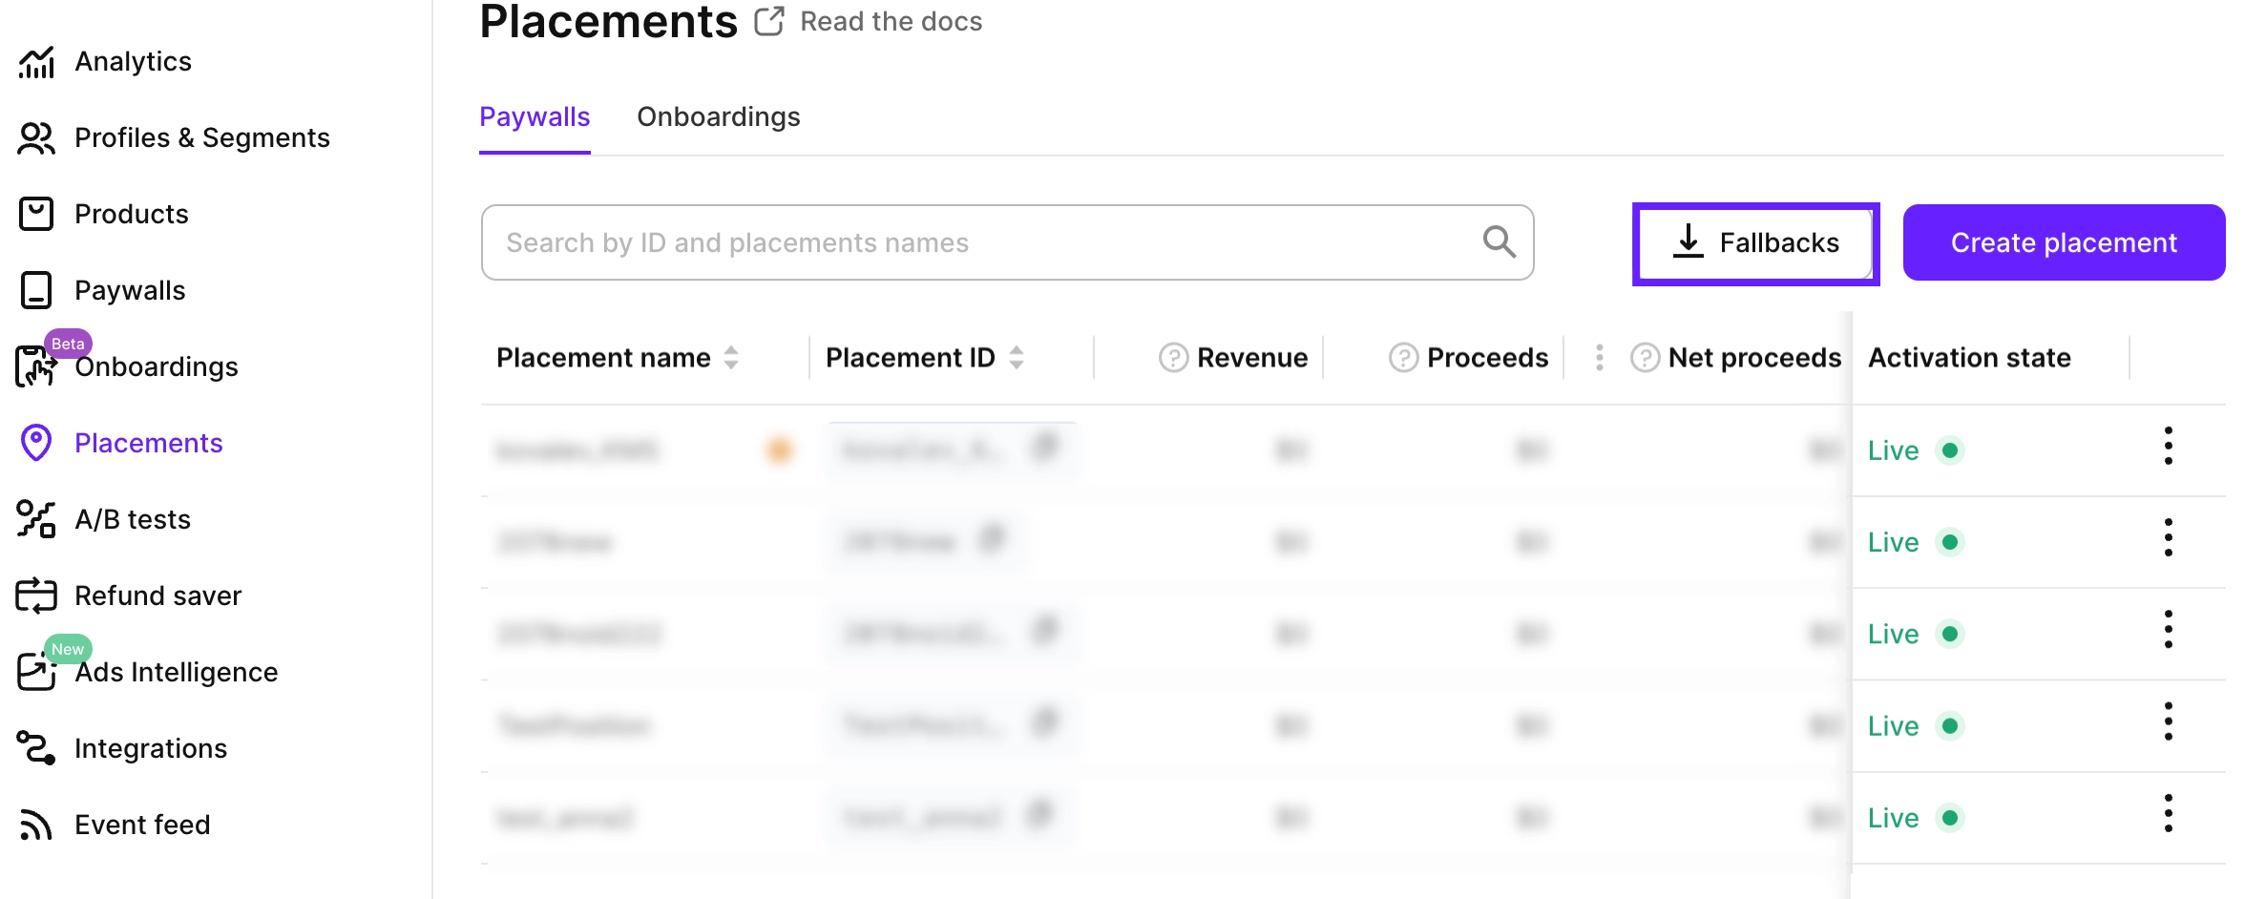Switch to the Onboardings tab
Screen dimensions: 2245x899
pos(718,116)
